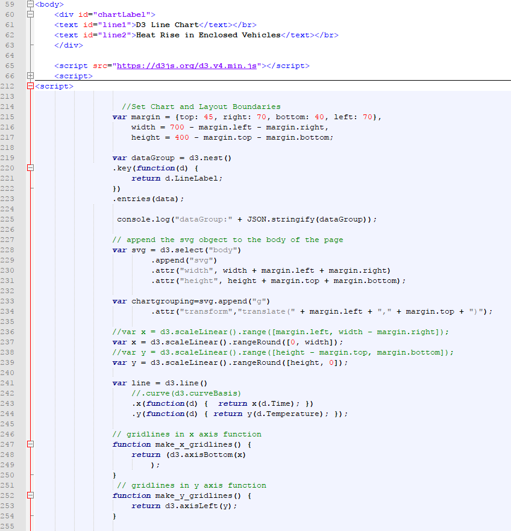
Task: Collapse the chartLabel div fold on line 60
Action: [x=30, y=14]
